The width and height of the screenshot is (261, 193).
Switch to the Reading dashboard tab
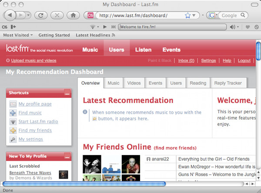pos(198,83)
